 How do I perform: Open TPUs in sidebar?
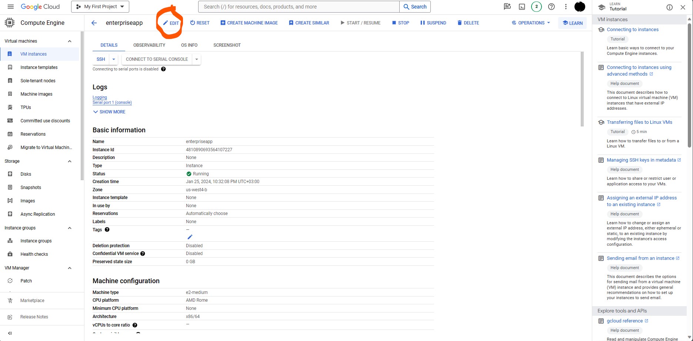tap(40, 107)
